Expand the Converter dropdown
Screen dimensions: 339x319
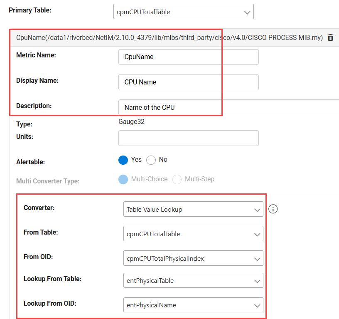(193, 210)
